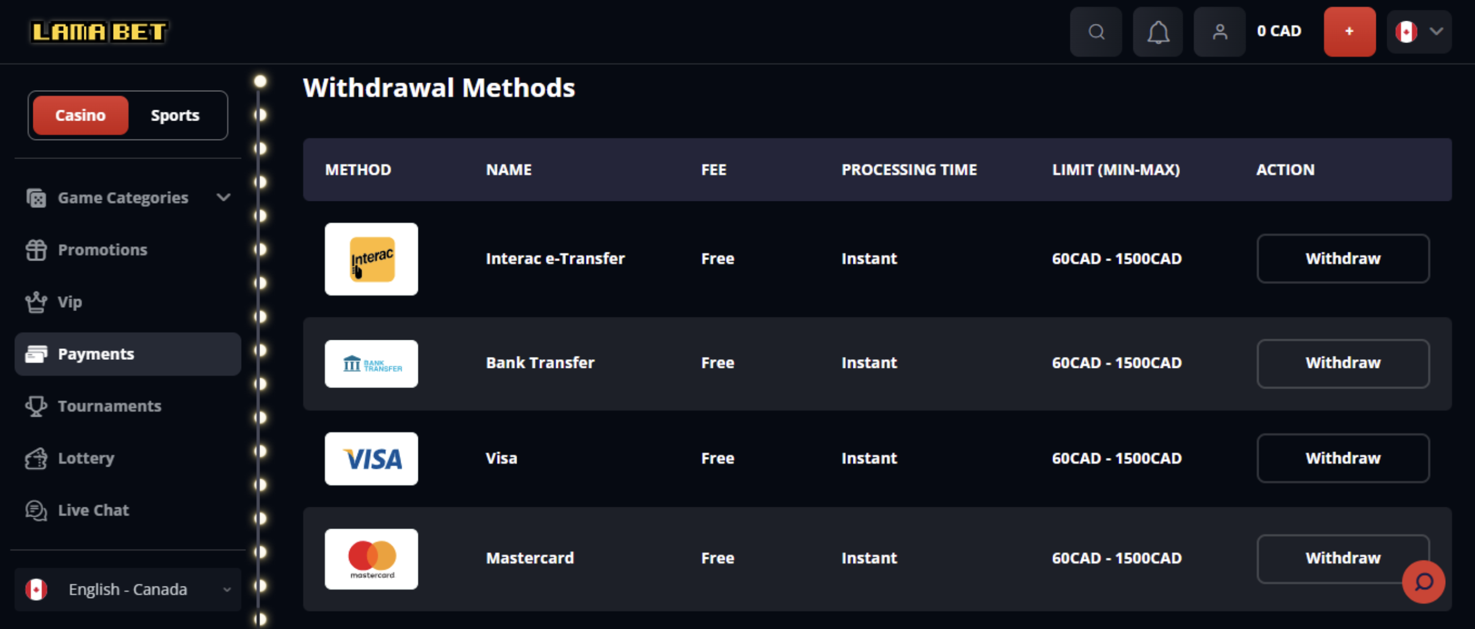Click the Interac logo thumbnail

(x=371, y=259)
